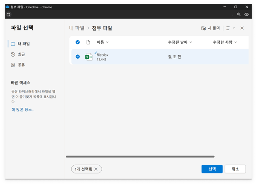Uncheck the file.xlsx row checkbox
This screenshot has width=257, height=185.
(78, 57)
